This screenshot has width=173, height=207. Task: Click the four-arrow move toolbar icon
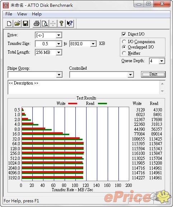click(x=53, y=24)
